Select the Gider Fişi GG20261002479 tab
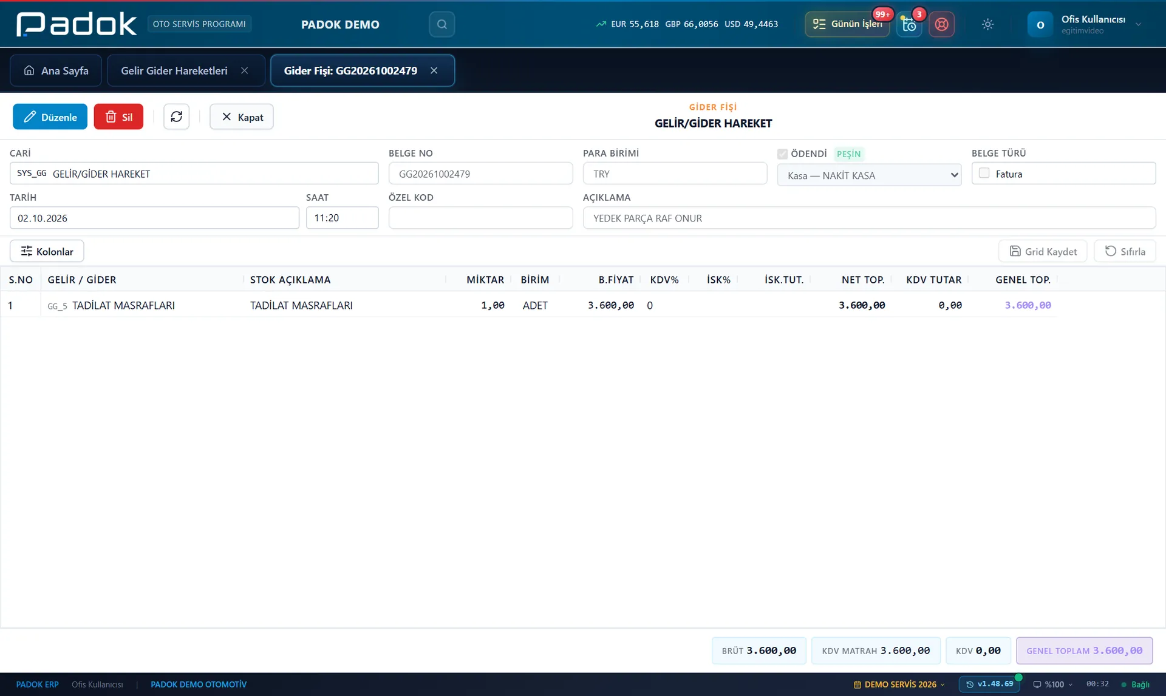Viewport: 1166px width, 696px height. pos(350,70)
